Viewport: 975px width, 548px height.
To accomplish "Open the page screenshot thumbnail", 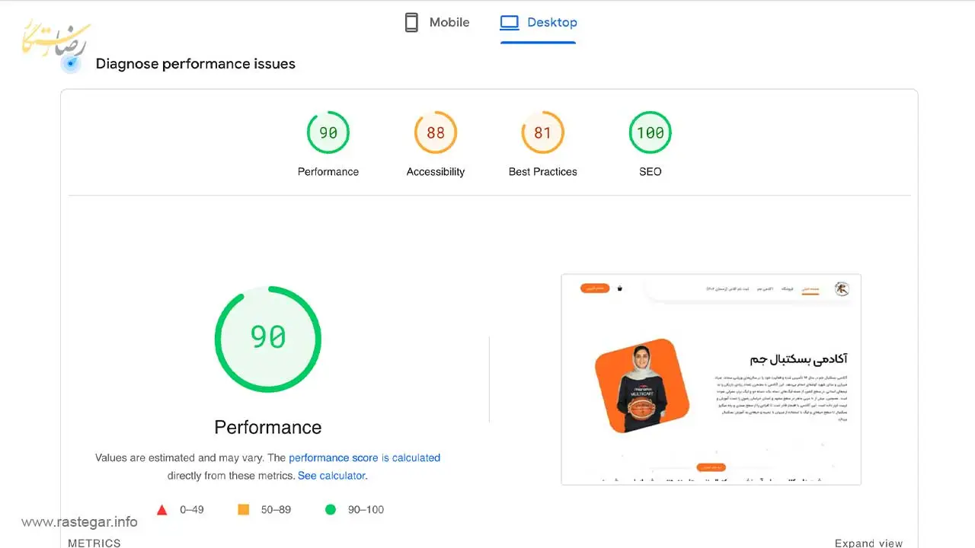I will coord(711,379).
